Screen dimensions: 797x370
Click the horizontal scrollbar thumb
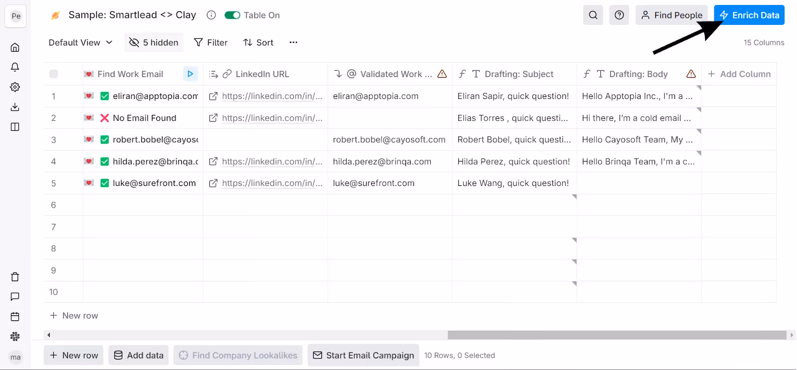pos(617,335)
